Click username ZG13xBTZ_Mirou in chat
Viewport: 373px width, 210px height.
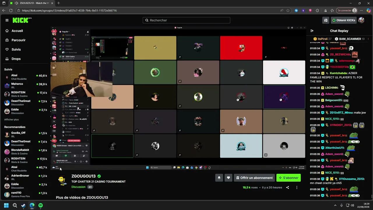coord(342,113)
